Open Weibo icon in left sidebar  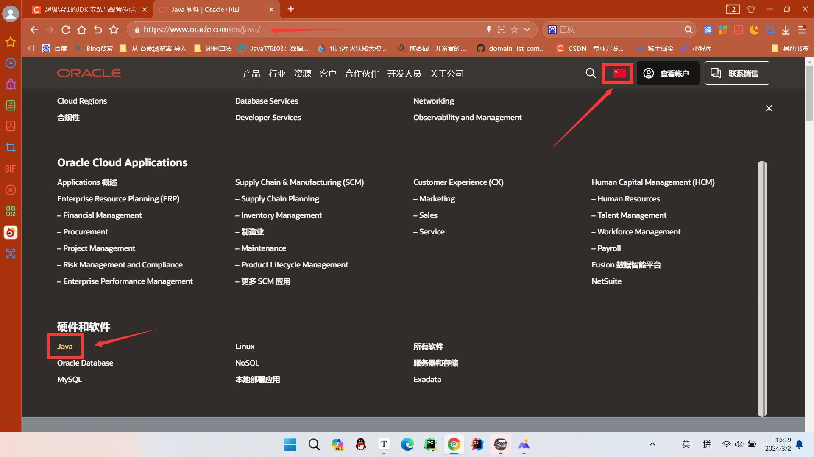pos(11,232)
